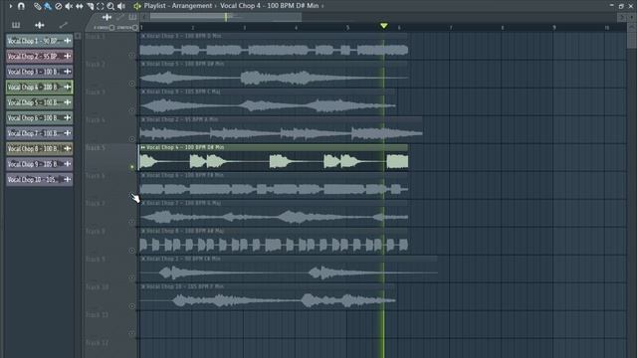Mute Track 2 with its circle switch
The height and width of the screenshot is (358, 637).
pyautogui.click(x=132, y=84)
